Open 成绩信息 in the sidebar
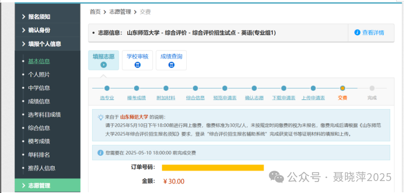This screenshot has height=193, width=404. [x=39, y=101]
